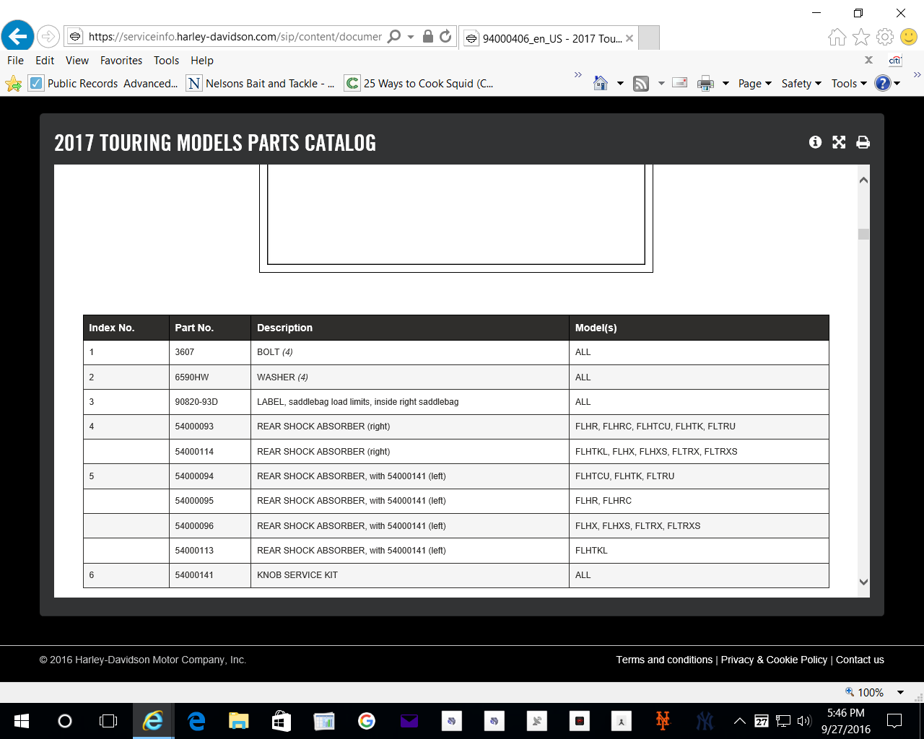The image size is (924, 739).
Task: Click the catalog info icon
Action: coord(815,142)
